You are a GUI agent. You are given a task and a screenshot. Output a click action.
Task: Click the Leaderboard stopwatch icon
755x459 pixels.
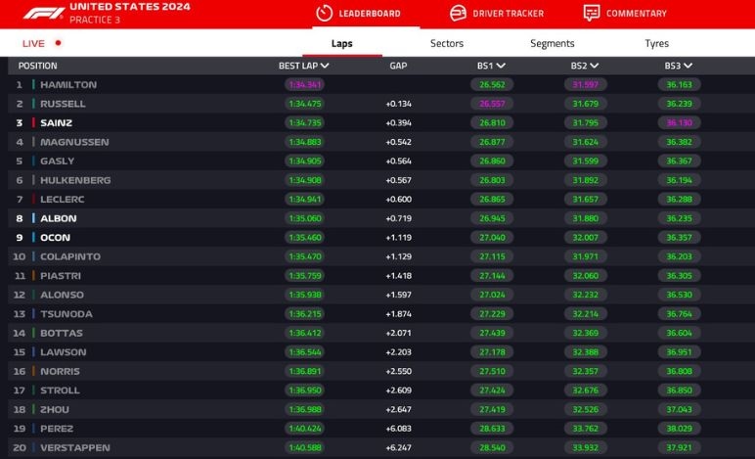pyautogui.click(x=325, y=14)
